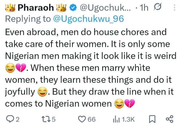The width and height of the screenshot is (182, 126).
Task: Click the retweet count of 5
Action: [x=55, y=120]
